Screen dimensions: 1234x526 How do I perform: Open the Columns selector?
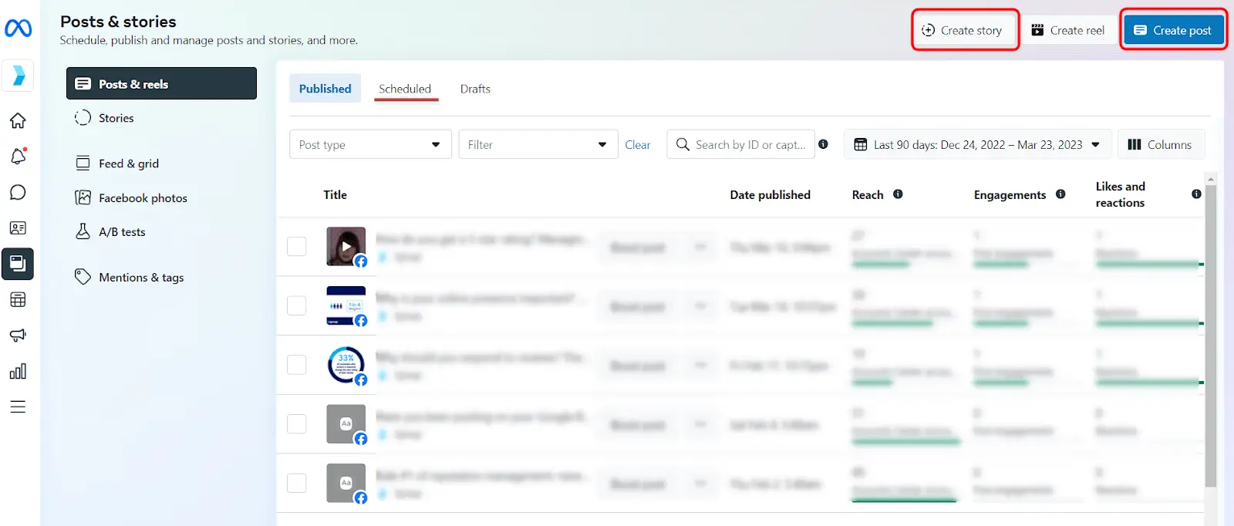[x=1161, y=144]
